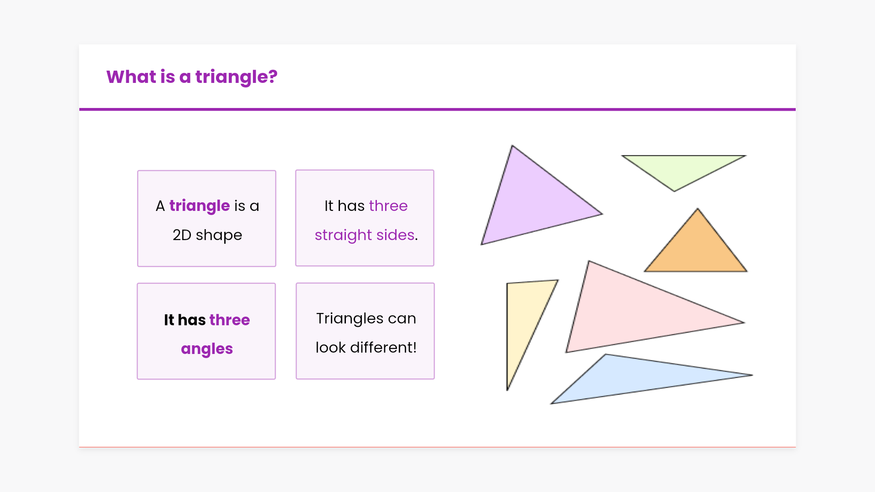
Task: Click the purple triangle shape
Action: pos(532,203)
